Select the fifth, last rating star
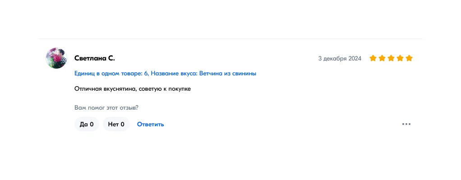461x180 pixels. coord(409,58)
